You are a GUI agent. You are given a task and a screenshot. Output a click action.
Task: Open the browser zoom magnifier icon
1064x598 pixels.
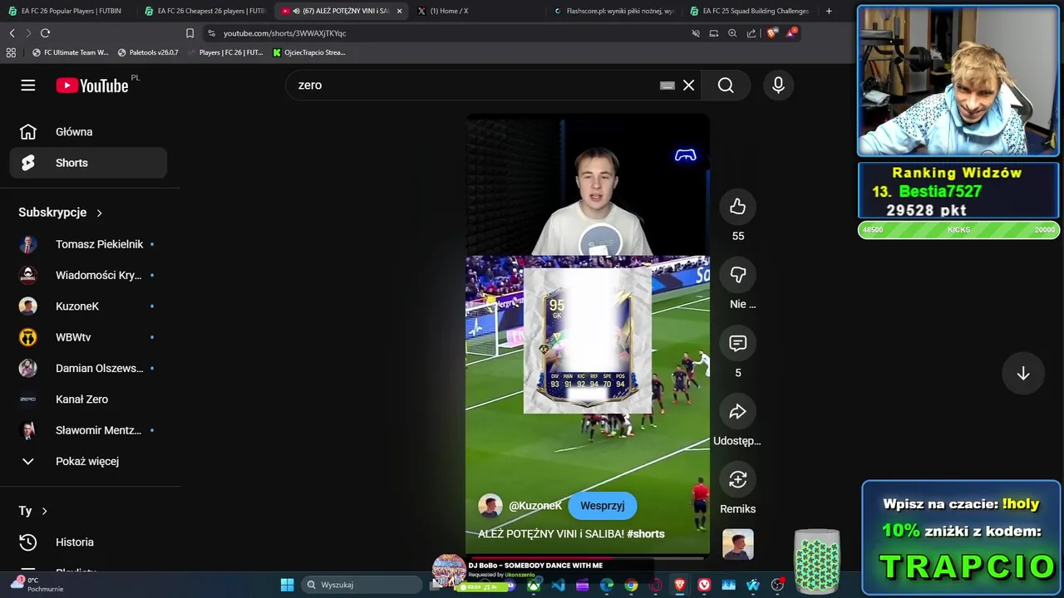(732, 33)
